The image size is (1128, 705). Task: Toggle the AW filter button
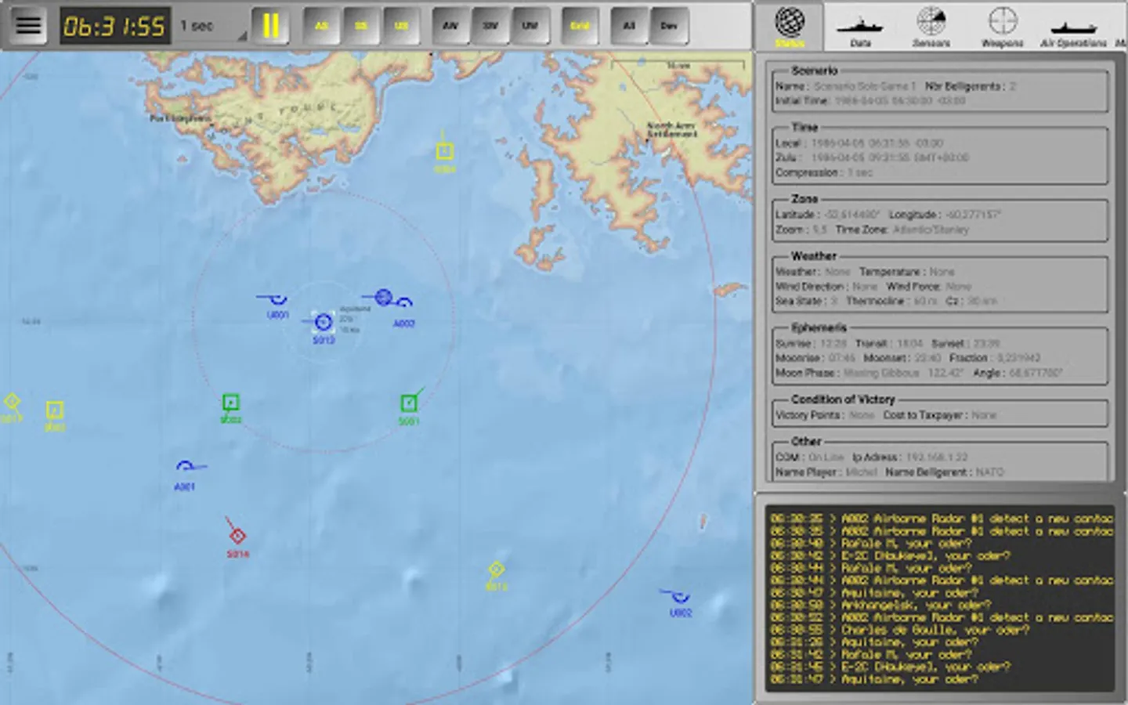click(x=450, y=26)
